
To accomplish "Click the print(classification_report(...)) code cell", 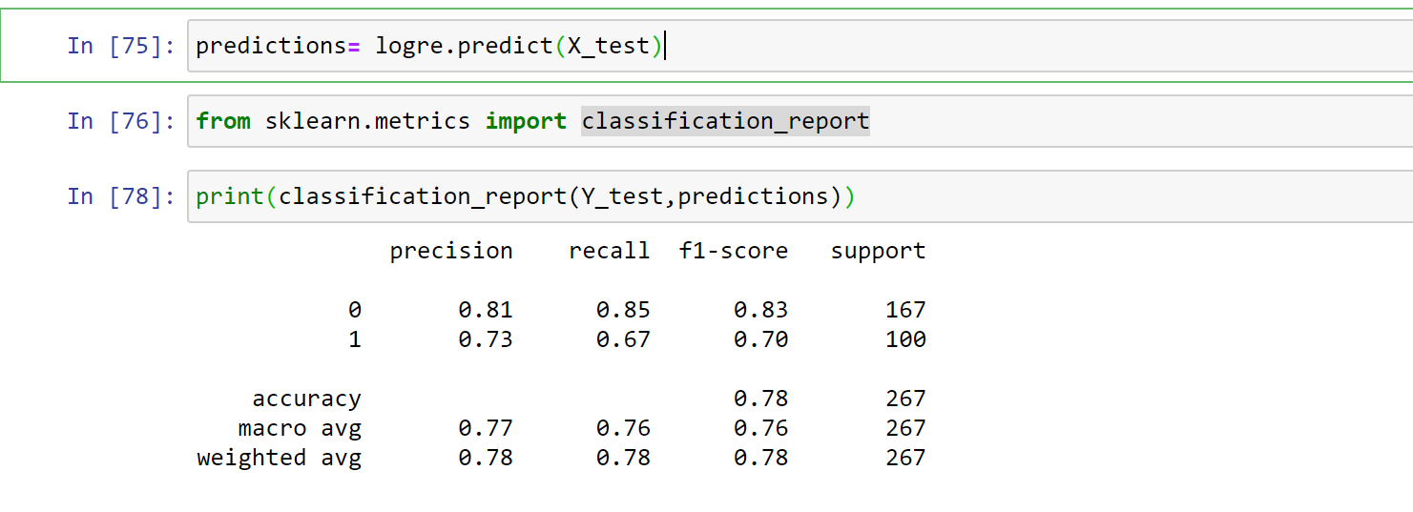I will click(800, 196).
